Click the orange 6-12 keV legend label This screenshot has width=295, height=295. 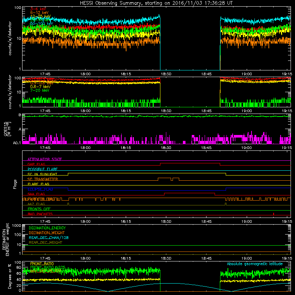tap(39, 13)
